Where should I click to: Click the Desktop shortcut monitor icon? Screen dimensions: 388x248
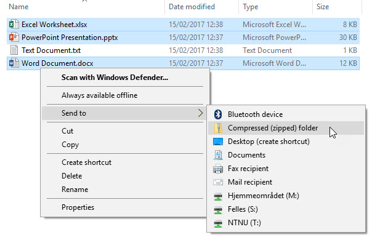pyautogui.click(x=218, y=142)
